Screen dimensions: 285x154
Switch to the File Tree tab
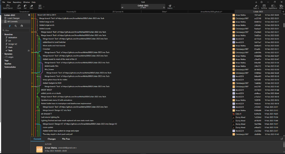[x=66, y=139]
